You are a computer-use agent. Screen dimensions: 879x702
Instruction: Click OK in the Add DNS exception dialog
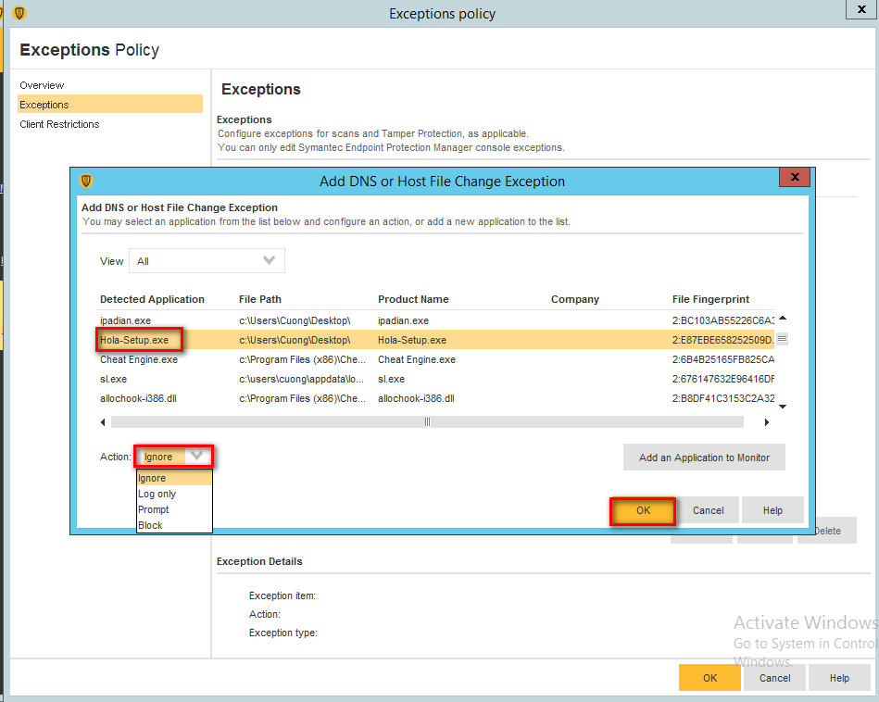click(x=643, y=511)
